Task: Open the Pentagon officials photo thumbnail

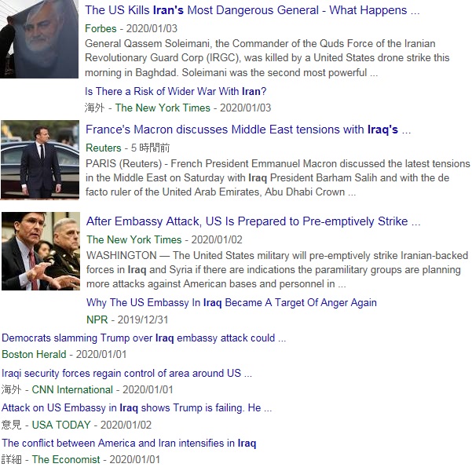Action: 41,251
